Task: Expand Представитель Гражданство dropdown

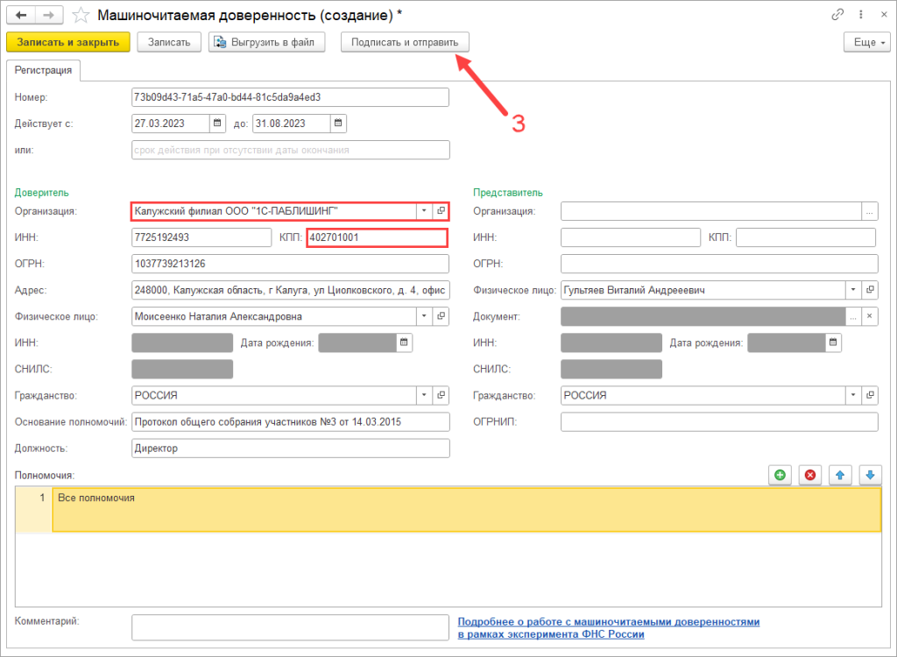Action: click(x=853, y=395)
